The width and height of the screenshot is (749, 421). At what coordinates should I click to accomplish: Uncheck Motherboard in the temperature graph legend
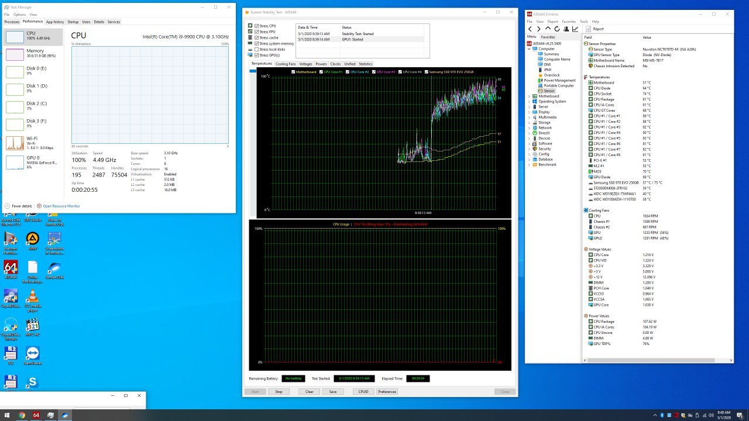[293, 72]
